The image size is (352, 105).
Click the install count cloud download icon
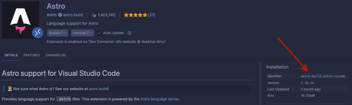click(94, 15)
